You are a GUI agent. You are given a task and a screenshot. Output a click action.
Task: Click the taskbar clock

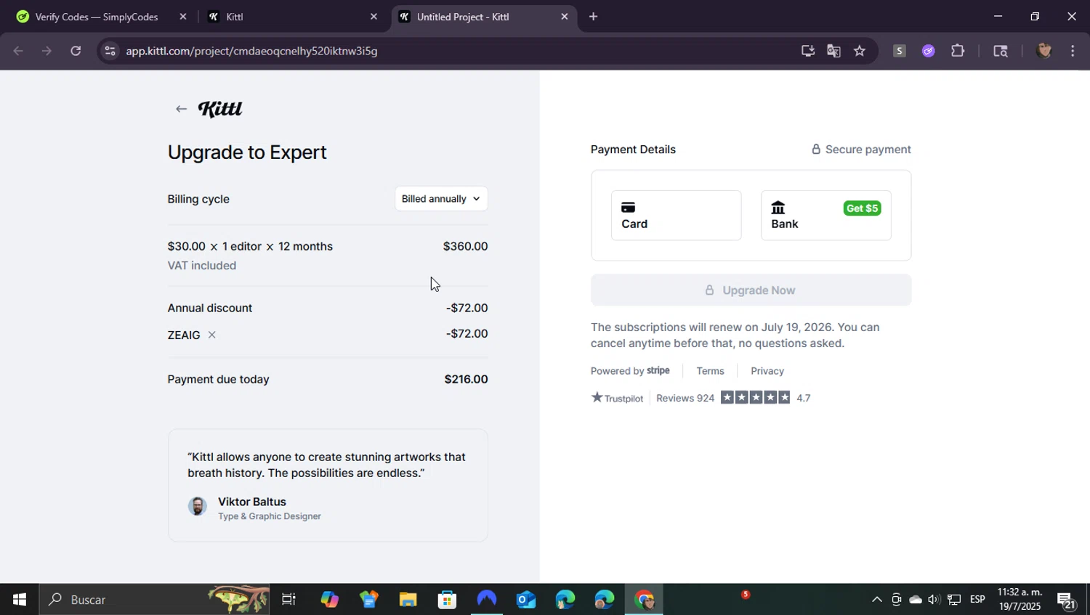1020,600
